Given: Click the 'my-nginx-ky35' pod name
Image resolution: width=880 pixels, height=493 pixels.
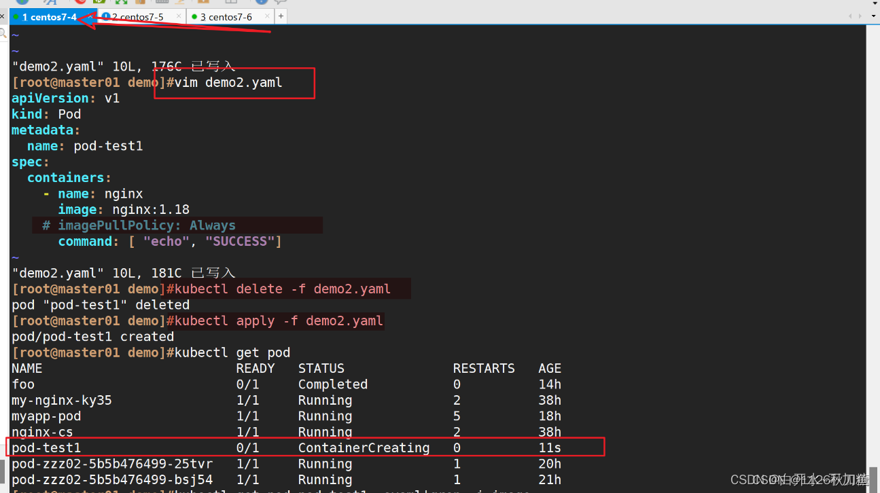Looking at the screenshot, I should click(62, 400).
